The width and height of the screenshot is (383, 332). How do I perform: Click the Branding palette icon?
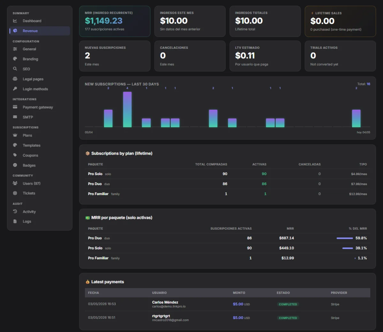[x=15, y=59]
